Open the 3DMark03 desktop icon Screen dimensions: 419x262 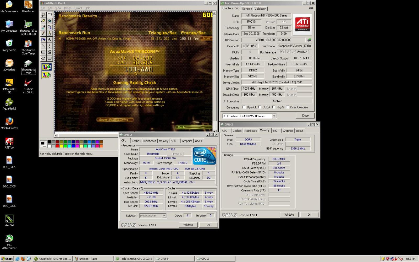[9, 65]
